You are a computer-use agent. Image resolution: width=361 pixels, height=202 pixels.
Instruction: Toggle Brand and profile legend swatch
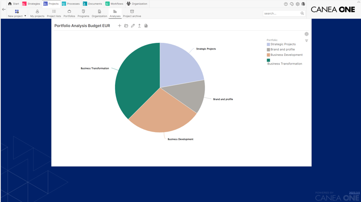(268, 50)
